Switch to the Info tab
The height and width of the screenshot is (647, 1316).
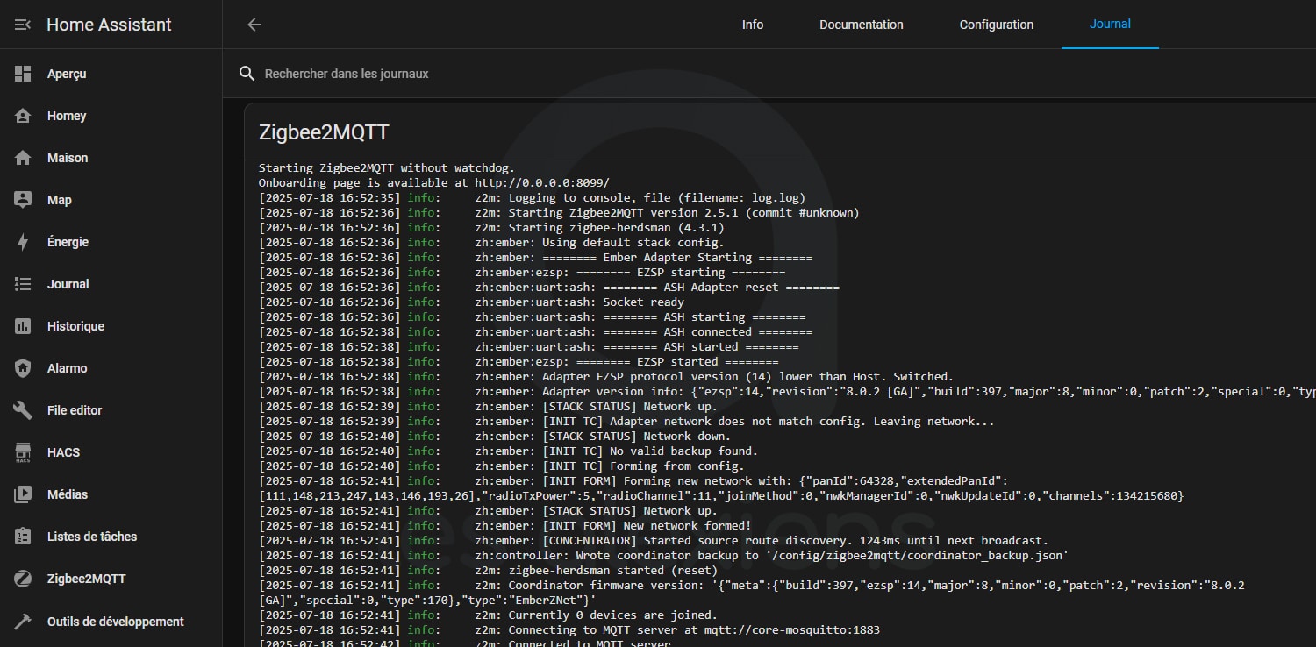753,25
